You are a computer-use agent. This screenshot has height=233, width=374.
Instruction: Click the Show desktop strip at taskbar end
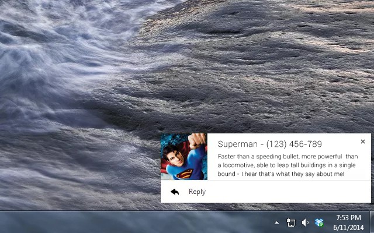372,222
